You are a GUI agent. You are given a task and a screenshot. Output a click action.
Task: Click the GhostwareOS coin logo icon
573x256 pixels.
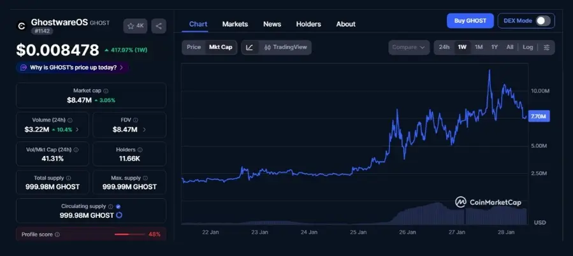tap(22, 26)
